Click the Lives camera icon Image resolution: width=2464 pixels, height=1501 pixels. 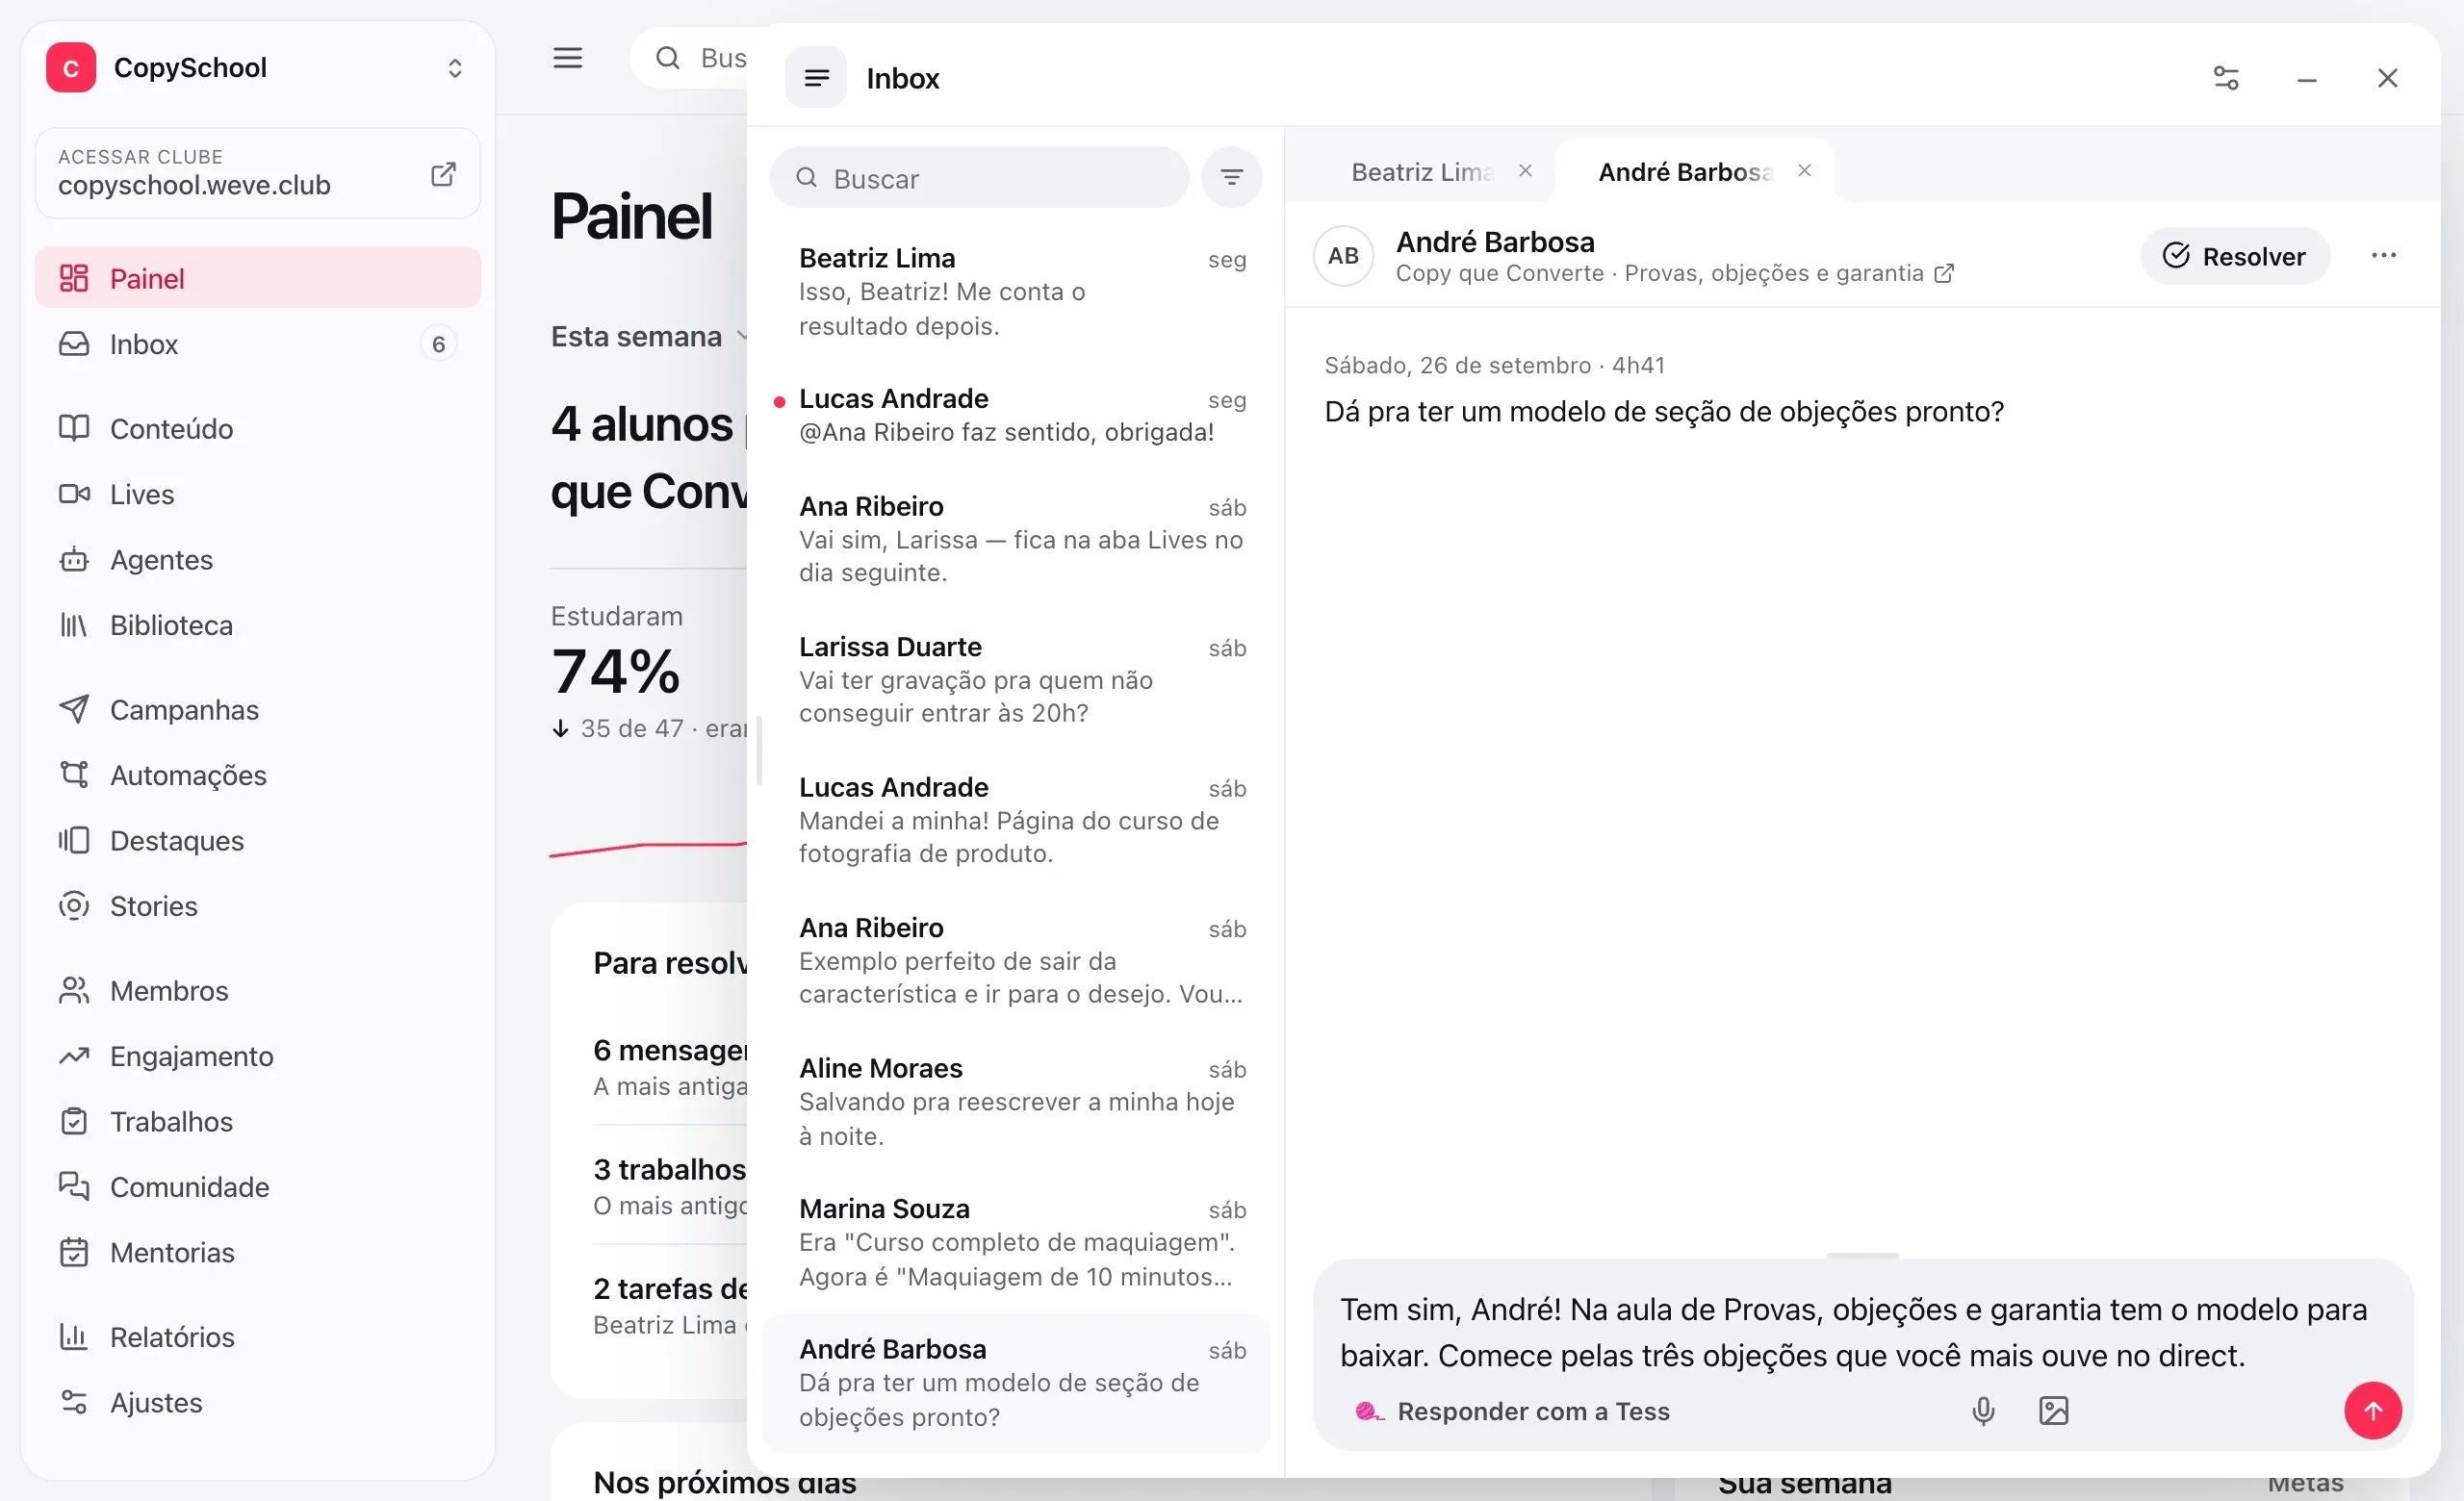pyautogui.click(x=74, y=494)
